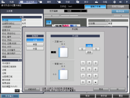Confirm margin dialog with OK

coord(117,89)
